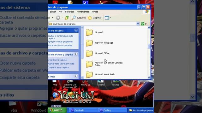The height and width of the screenshot is (113, 202).
Task: Switch to Flashing taskbar button
Action: click(x=112, y=110)
